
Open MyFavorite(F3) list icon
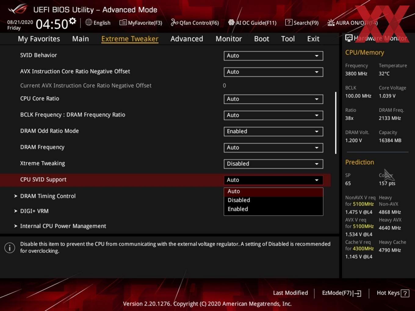coord(123,23)
